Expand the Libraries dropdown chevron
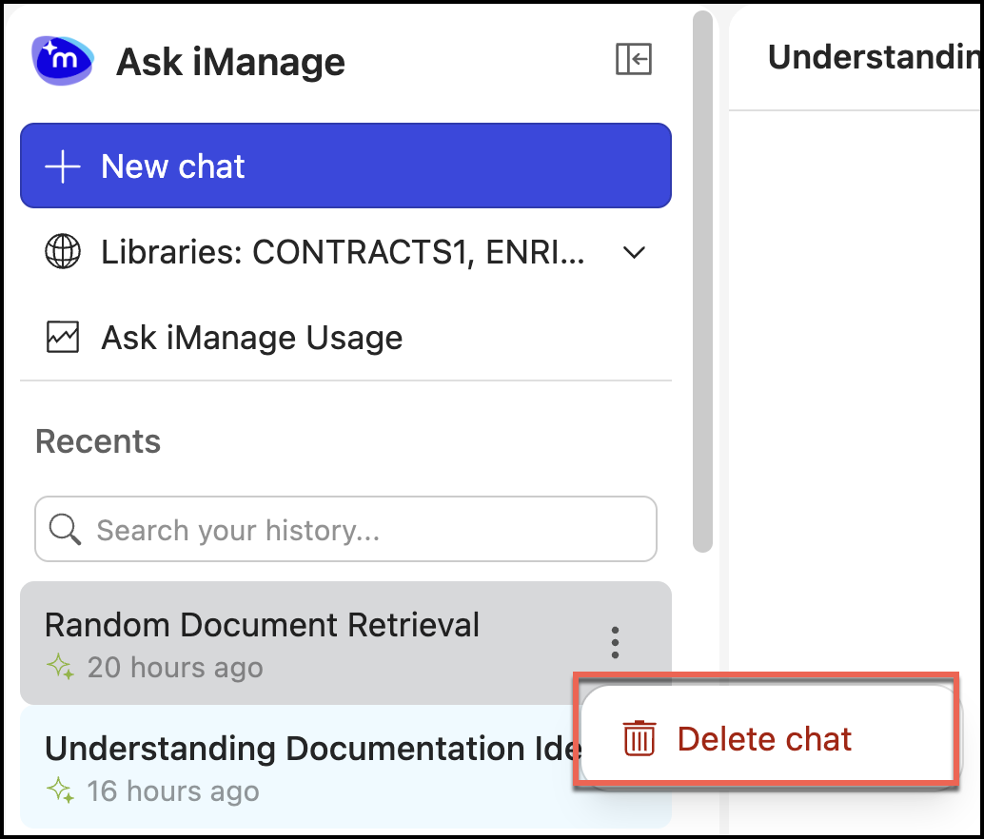984x839 pixels. click(634, 253)
